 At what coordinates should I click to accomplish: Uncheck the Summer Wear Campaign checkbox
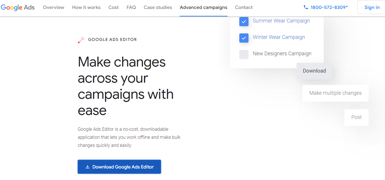coord(244,22)
